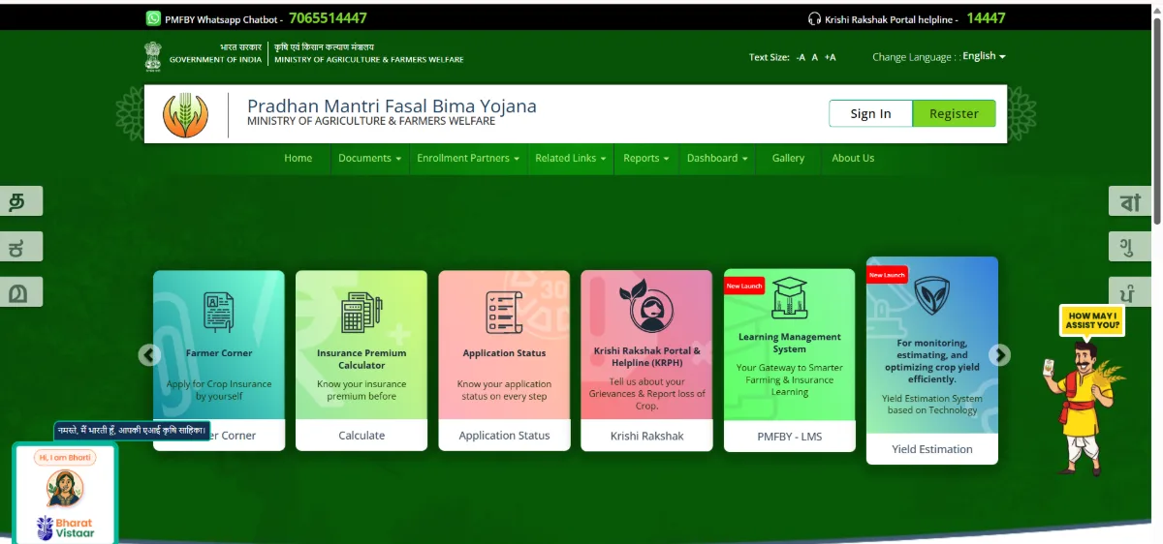Reset text size with A

(815, 57)
